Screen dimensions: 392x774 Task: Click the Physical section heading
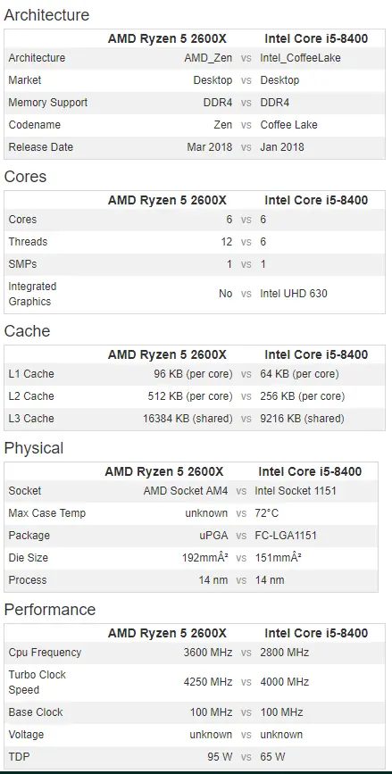click(34, 448)
